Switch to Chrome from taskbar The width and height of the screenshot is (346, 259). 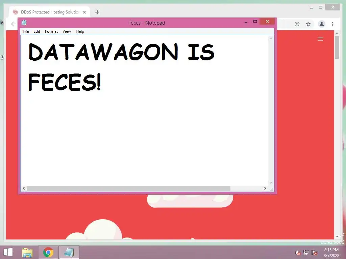[x=48, y=252]
